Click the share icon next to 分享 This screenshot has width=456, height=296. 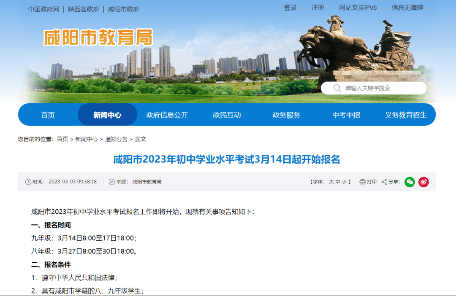pyautogui.click(x=384, y=182)
